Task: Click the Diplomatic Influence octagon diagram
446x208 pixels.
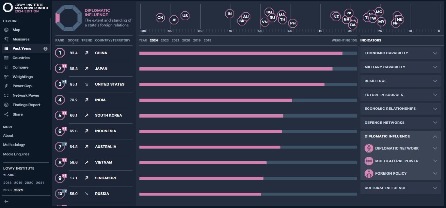Action: [68, 18]
